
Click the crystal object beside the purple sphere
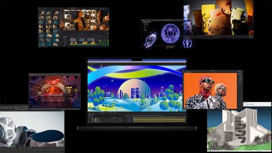pos(150,40)
